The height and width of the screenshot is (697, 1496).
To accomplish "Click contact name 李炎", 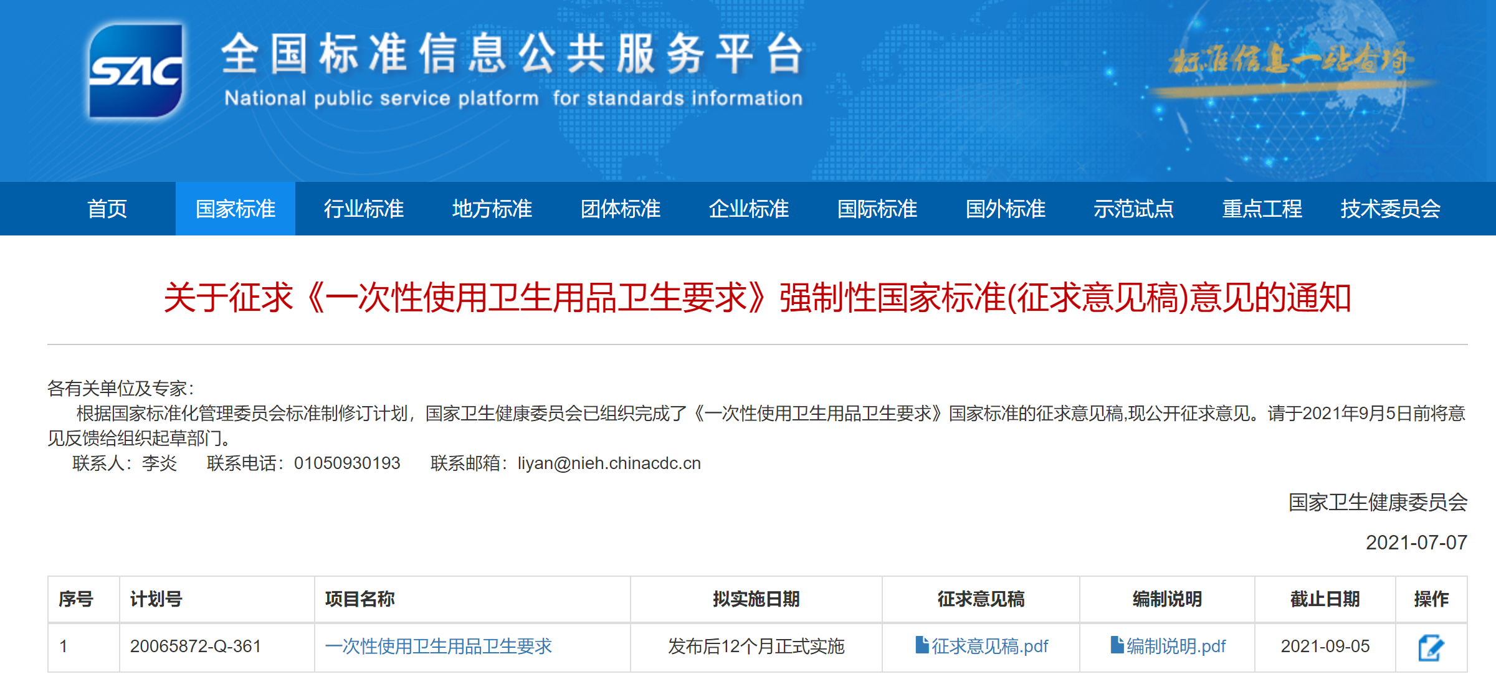I will [160, 463].
